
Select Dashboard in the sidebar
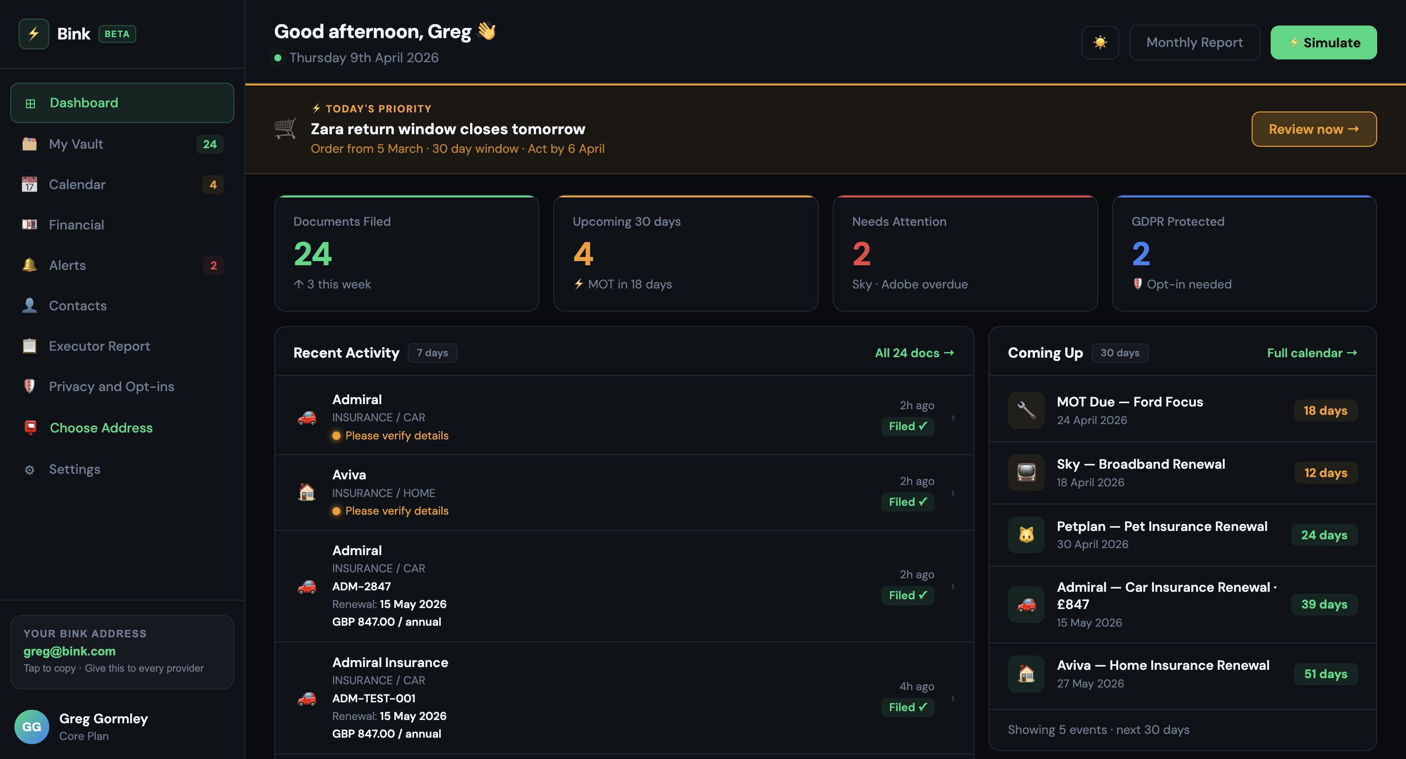point(84,103)
